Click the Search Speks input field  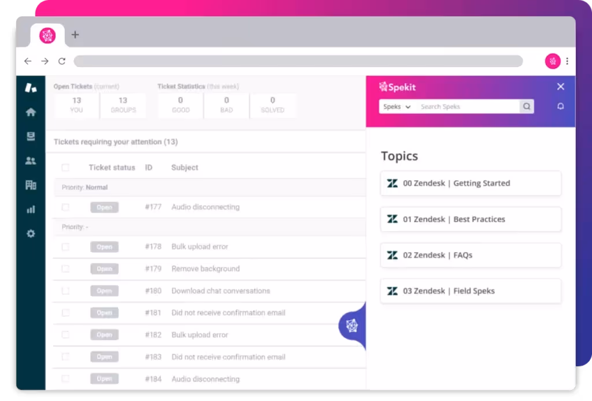click(x=468, y=107)
